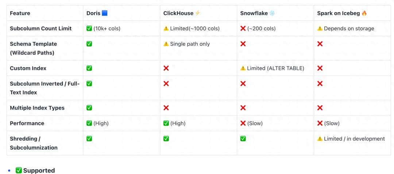394x174 pixels.
Task: Click the warning icon before "Limited(~1000 cols)"
Action: [x=166, y=29]
